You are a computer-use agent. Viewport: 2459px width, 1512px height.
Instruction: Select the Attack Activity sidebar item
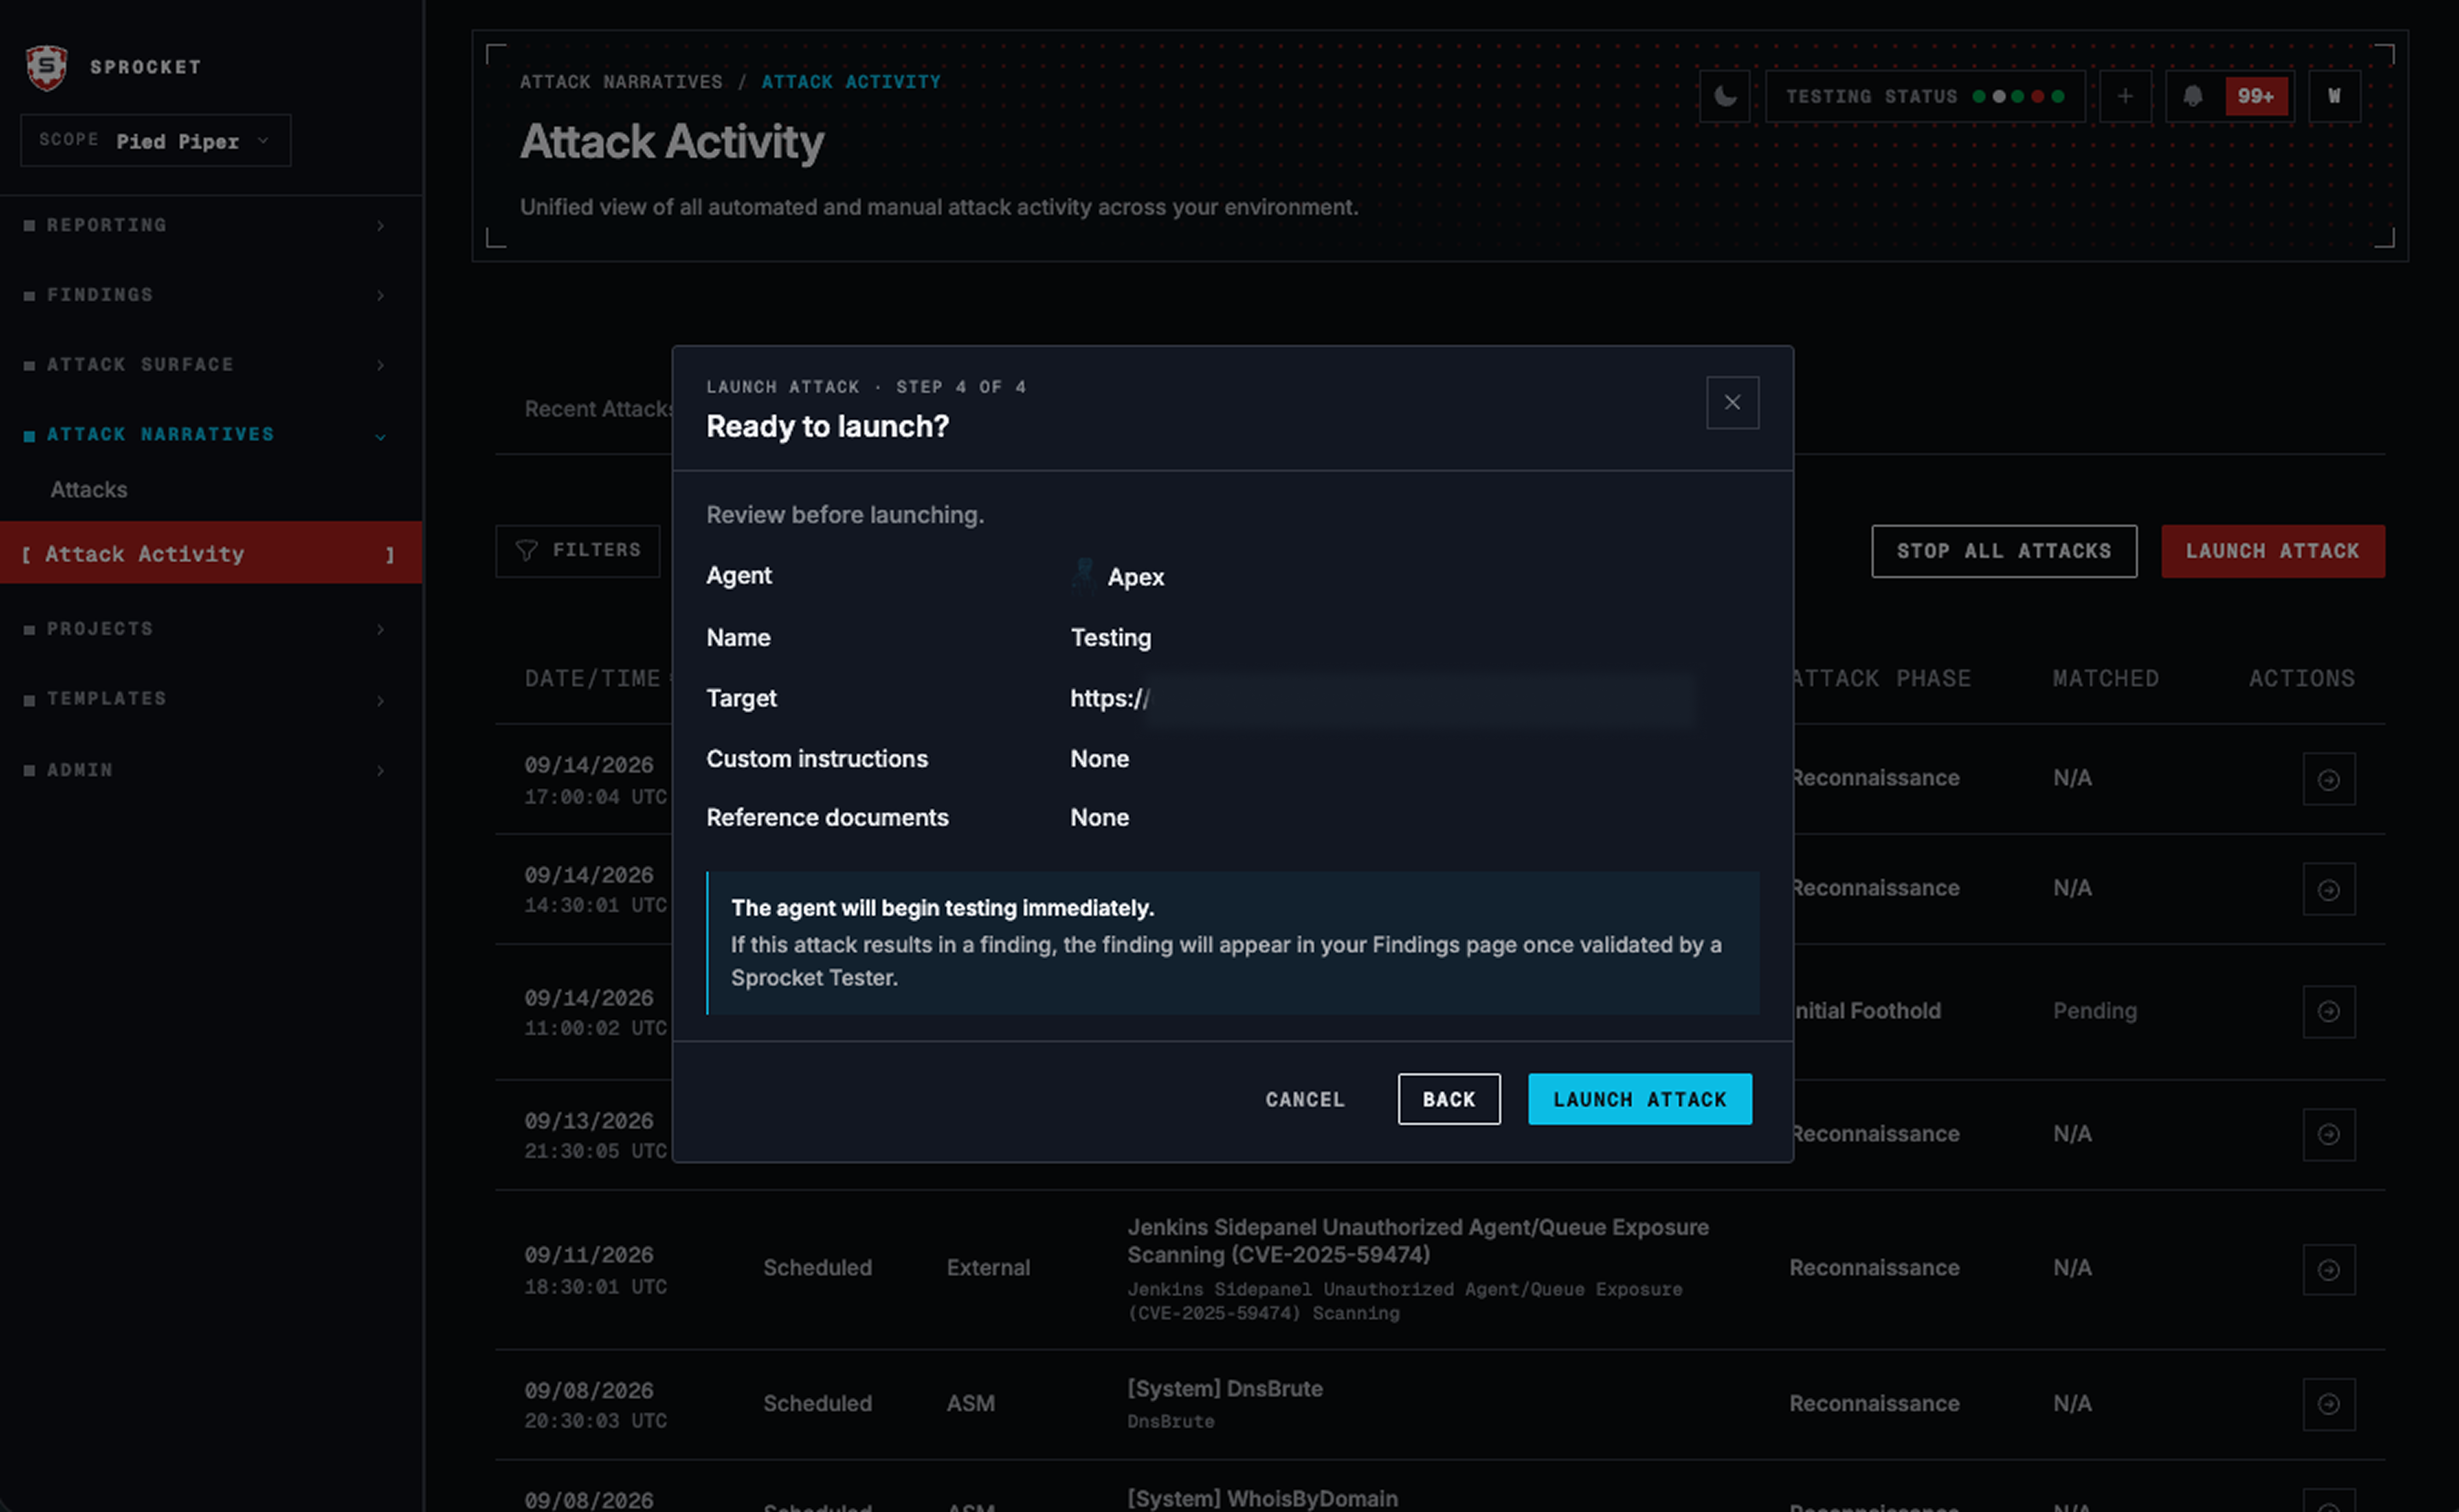pyautogui.click(x=211, y=553)
